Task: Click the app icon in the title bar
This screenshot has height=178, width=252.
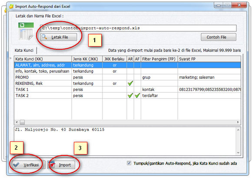Action: pos(11,7)
